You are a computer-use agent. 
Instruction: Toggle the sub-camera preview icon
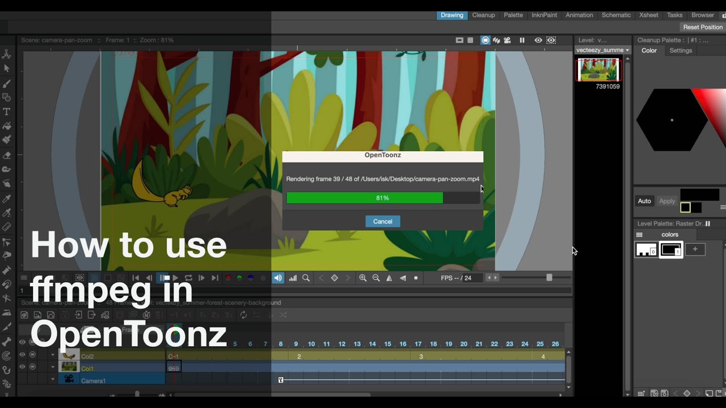point(551,40)
